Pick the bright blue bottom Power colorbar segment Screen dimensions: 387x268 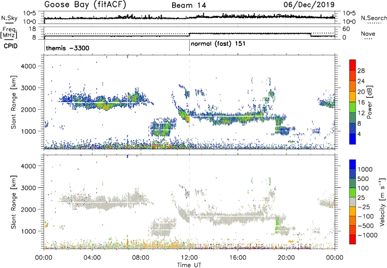(x=353, y=139)
